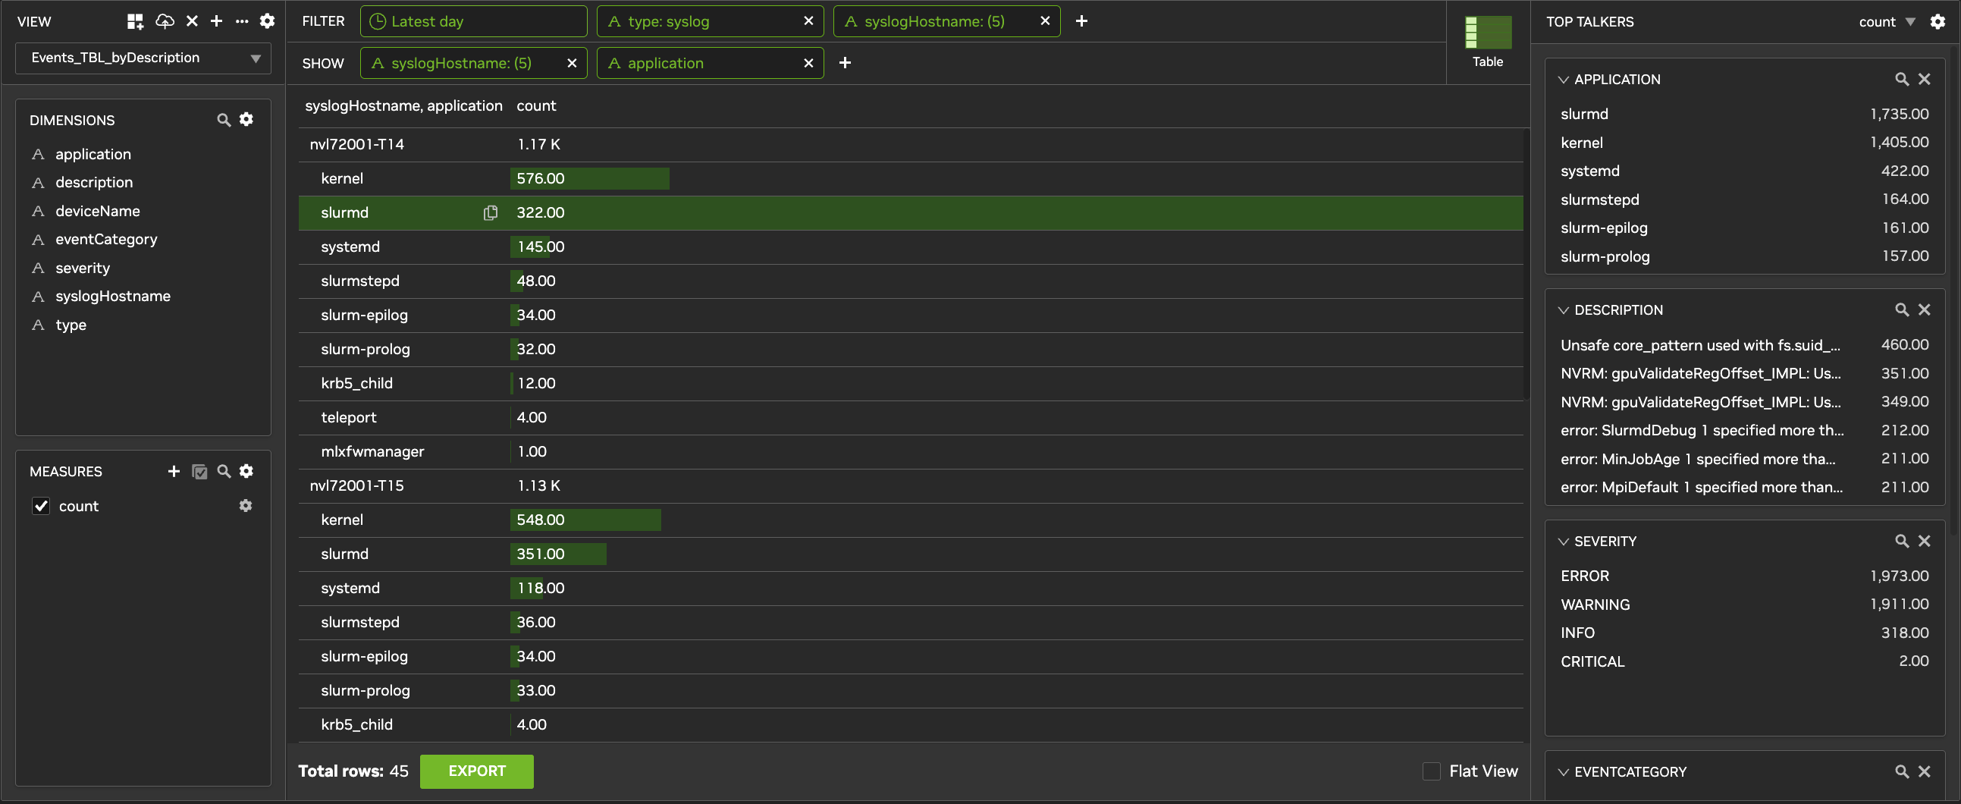The height and width of the screenshot is (804, 1961).
Task: Search measures using the magnifier icon
Action: click(x=224, y=471)
